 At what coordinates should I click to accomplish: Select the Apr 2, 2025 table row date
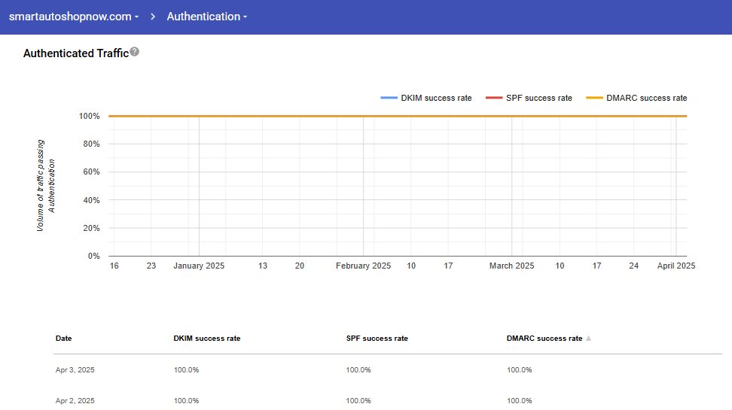[x=75, y=400]
